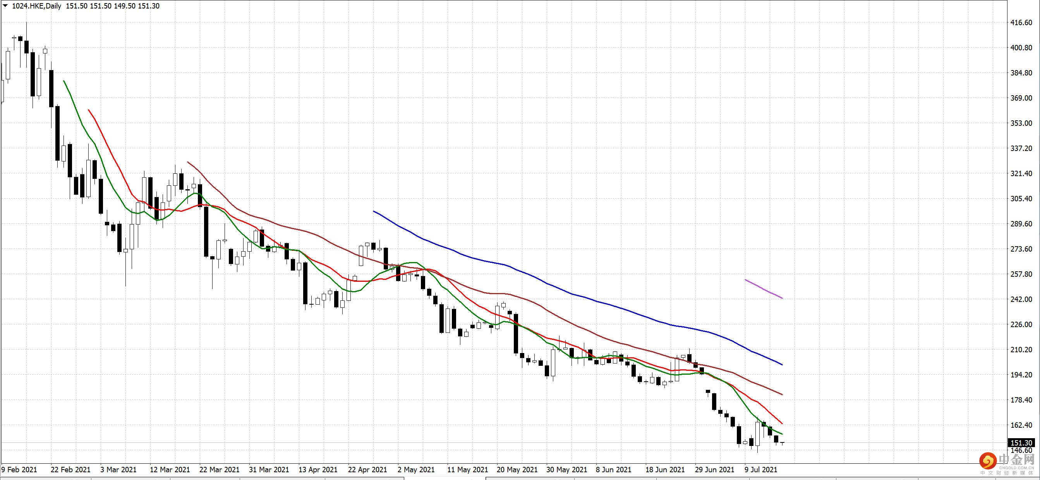Click the black triangle beside 1024.HKE
This screenshot has height=480, width=1040.
tap(5, 6)
